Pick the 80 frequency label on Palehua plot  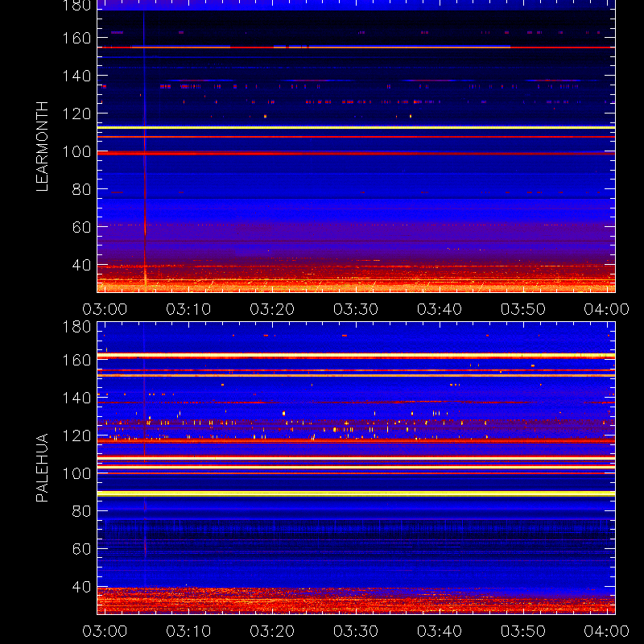(x=81, y=511)
